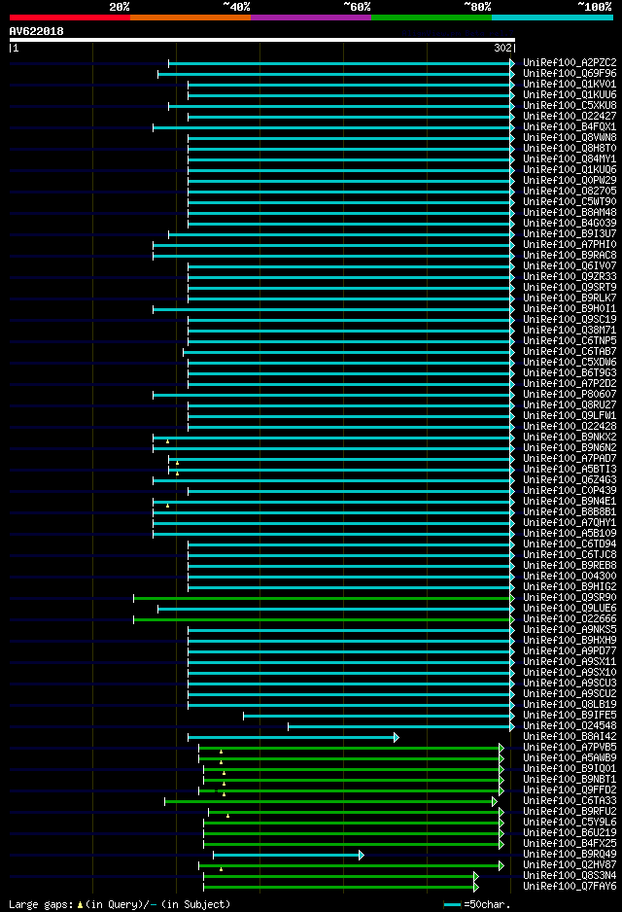This screenshot has height=912, width=622.
Task: Open hit UniRef100_C5WT90
Action: pos(570,202)
